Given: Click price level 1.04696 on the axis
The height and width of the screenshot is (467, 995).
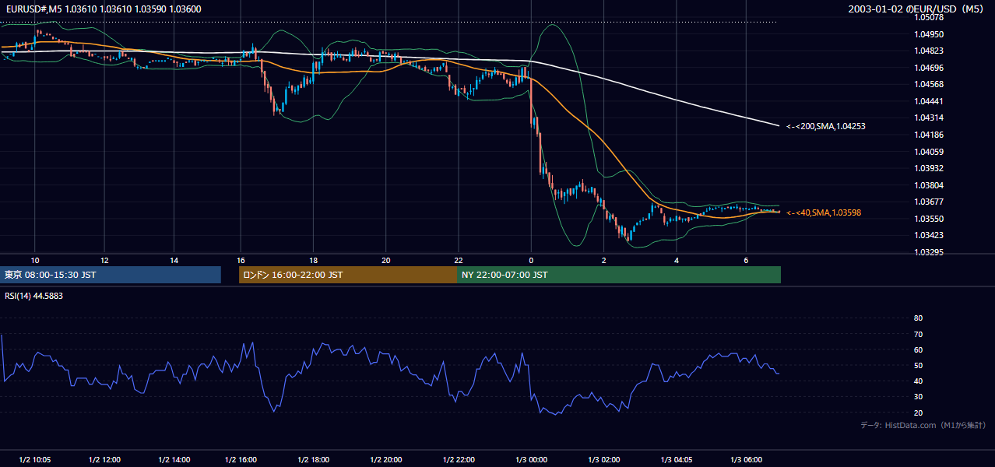Looking at the screenshot, I should point(929,68).
